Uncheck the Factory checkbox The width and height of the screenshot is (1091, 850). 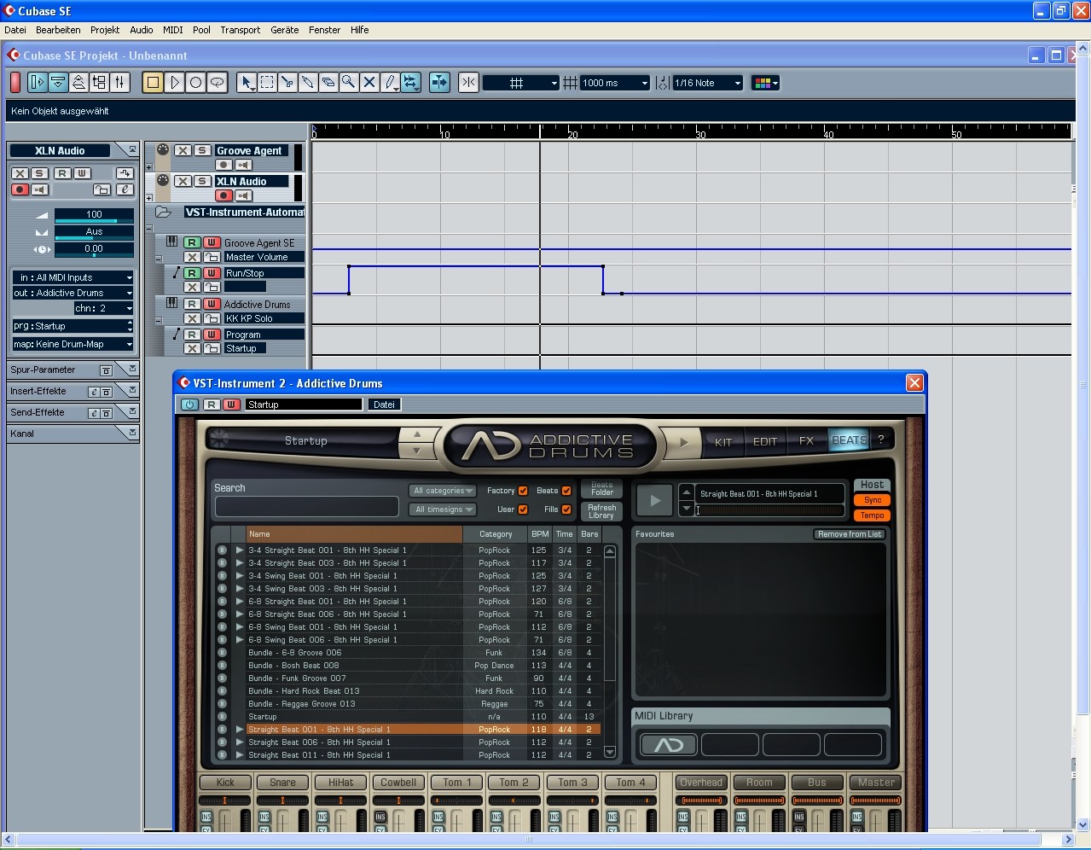click(x=523, y=491)
